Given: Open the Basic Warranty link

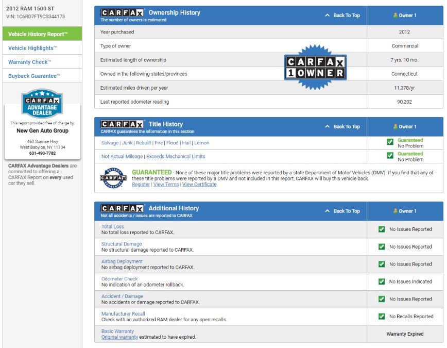Looking at the screenshot, I should point(117,331).
